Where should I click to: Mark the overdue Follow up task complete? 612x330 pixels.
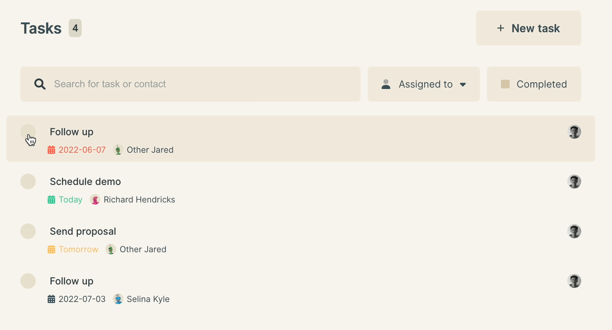pyautogui.click(x=28, y=132)
